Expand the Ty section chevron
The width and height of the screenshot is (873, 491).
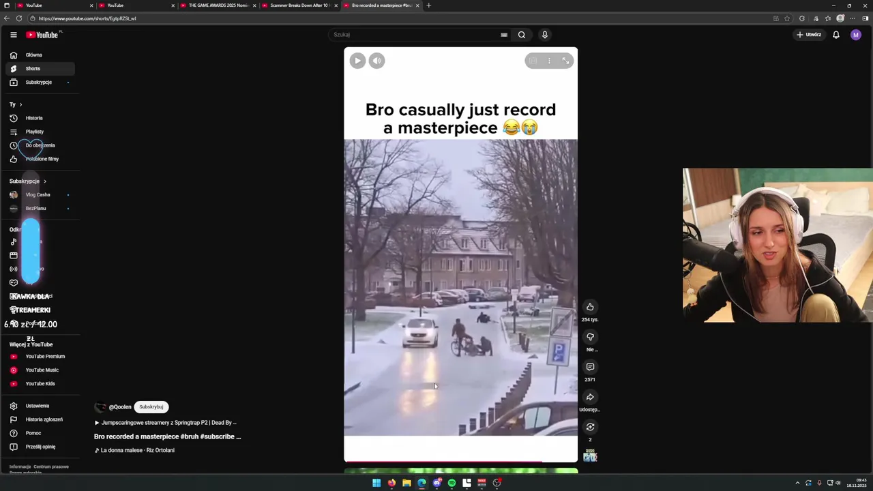20,104
